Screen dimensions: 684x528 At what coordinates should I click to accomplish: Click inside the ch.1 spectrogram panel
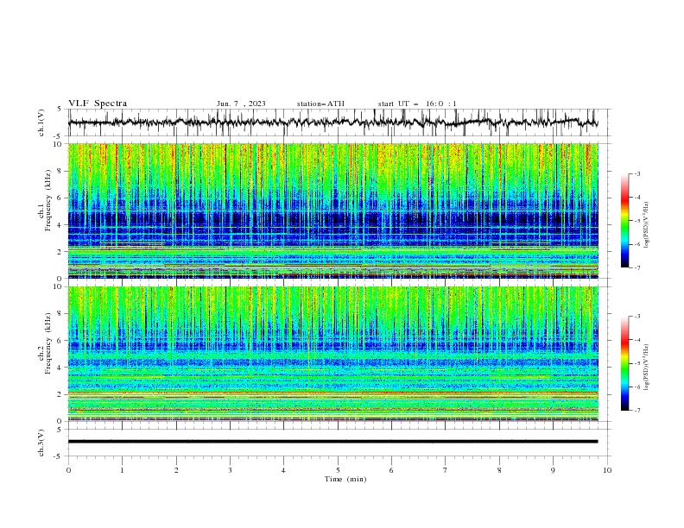[333, 211]
